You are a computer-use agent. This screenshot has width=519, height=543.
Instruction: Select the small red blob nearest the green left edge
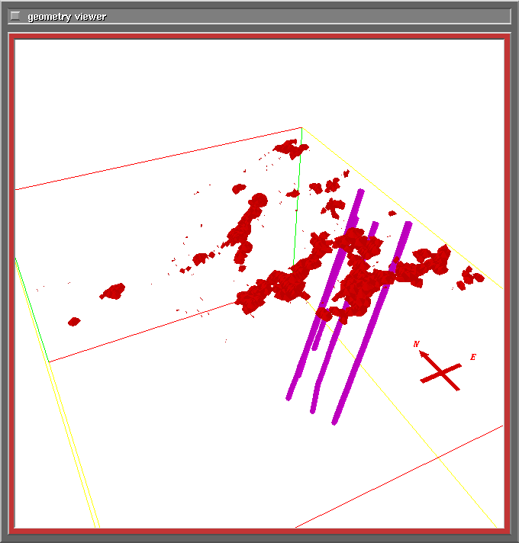pos(74,322)
